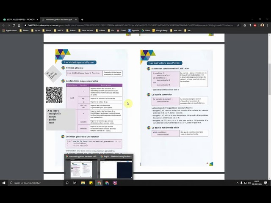
Task: Open the Google Keep bookmark
Action: tap(160, 30)
